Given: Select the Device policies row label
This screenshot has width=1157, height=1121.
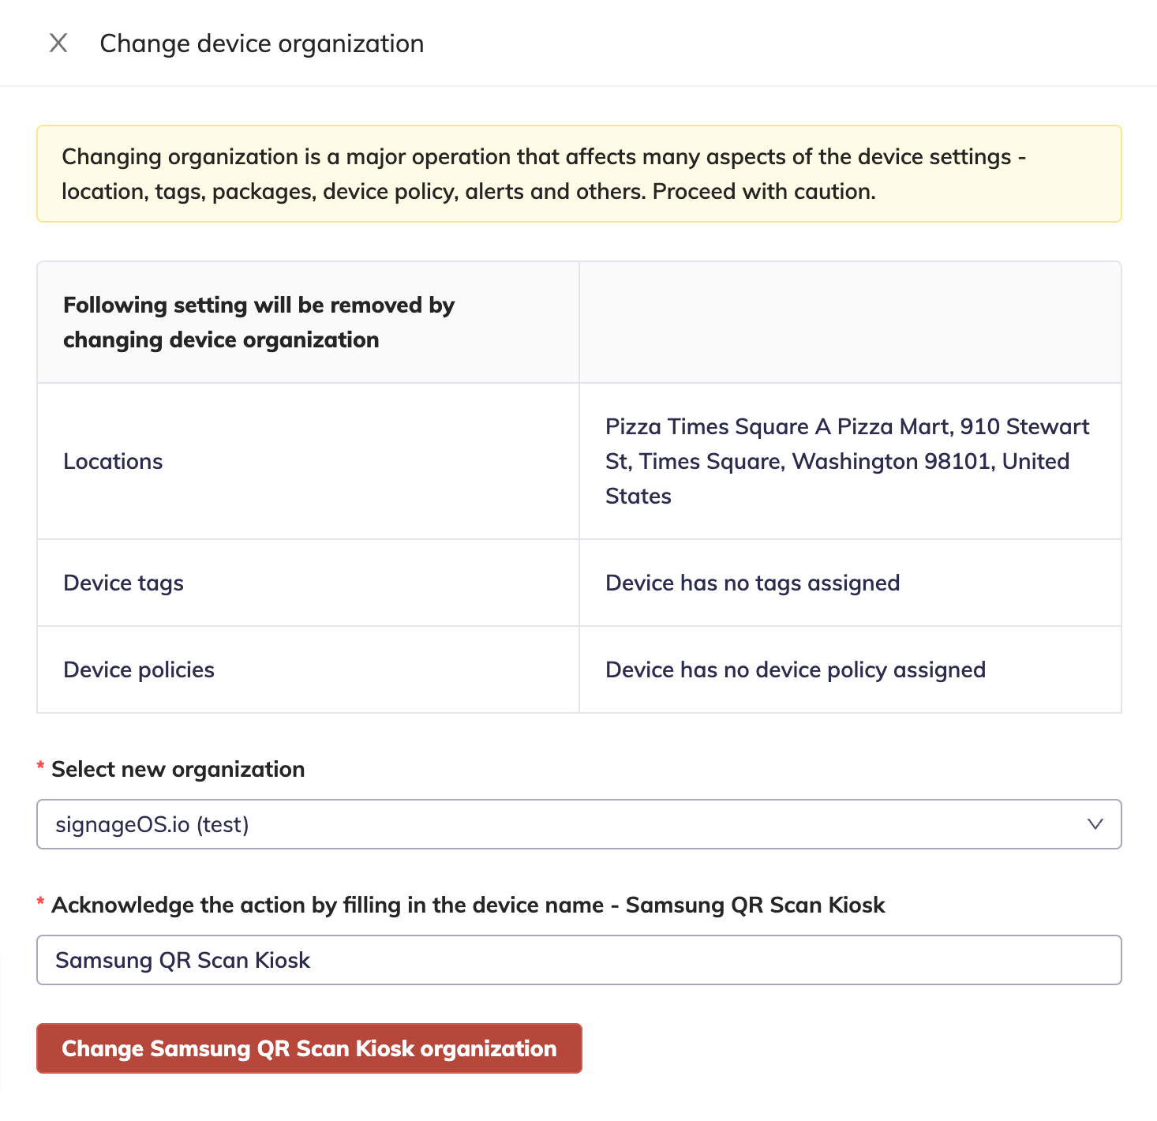Looking at the screenshot, I should 139,669.
